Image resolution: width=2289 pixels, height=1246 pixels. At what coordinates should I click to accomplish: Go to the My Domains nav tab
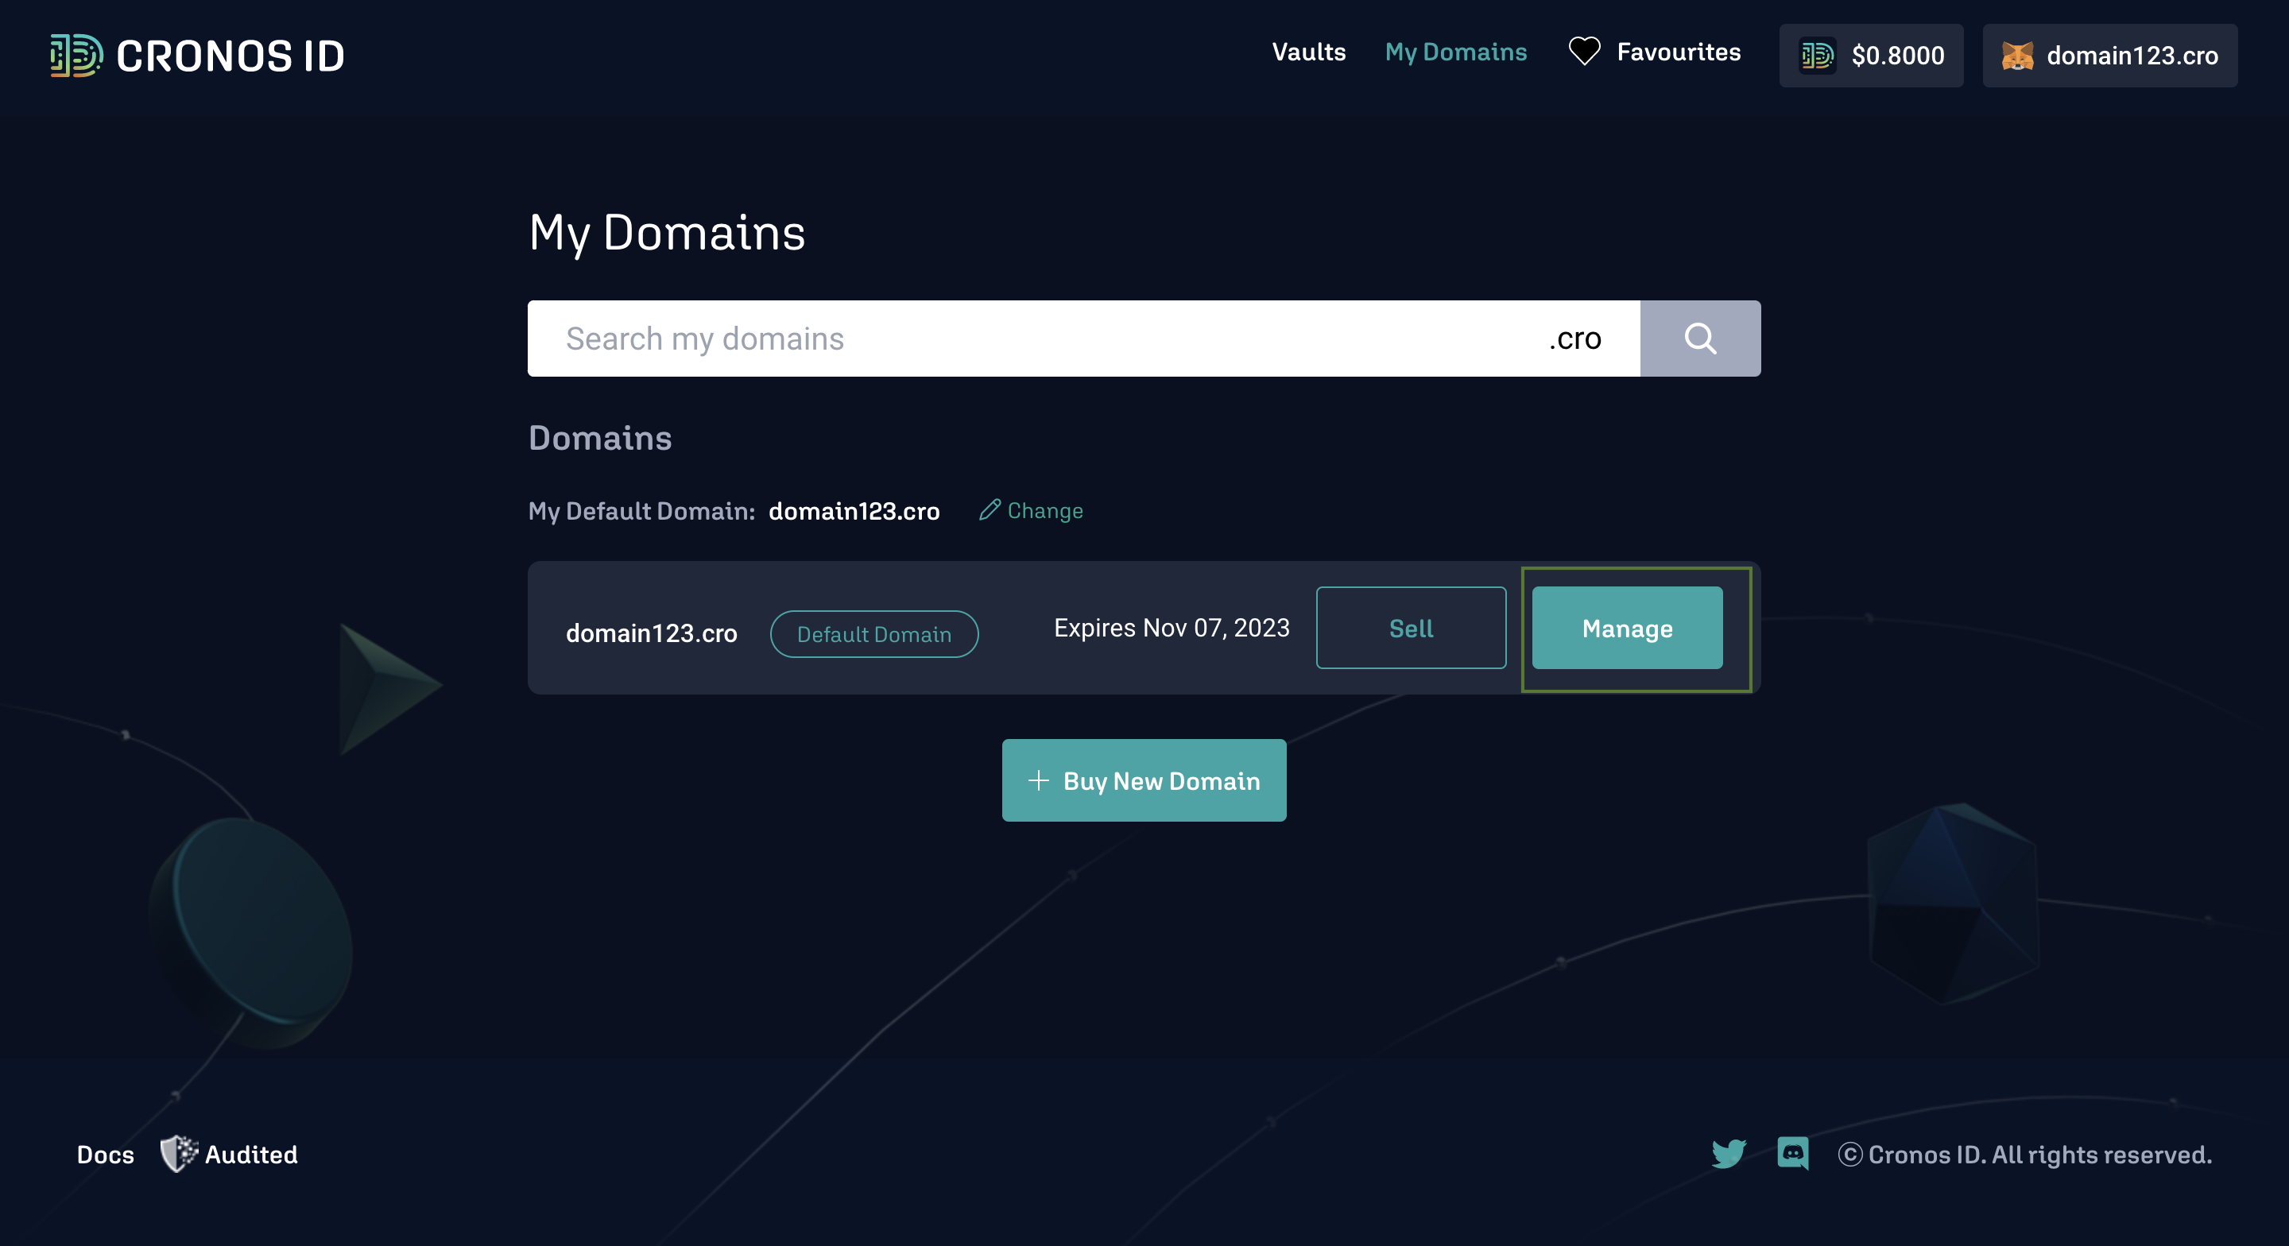pyautogui.click(x=1455, y=52)
